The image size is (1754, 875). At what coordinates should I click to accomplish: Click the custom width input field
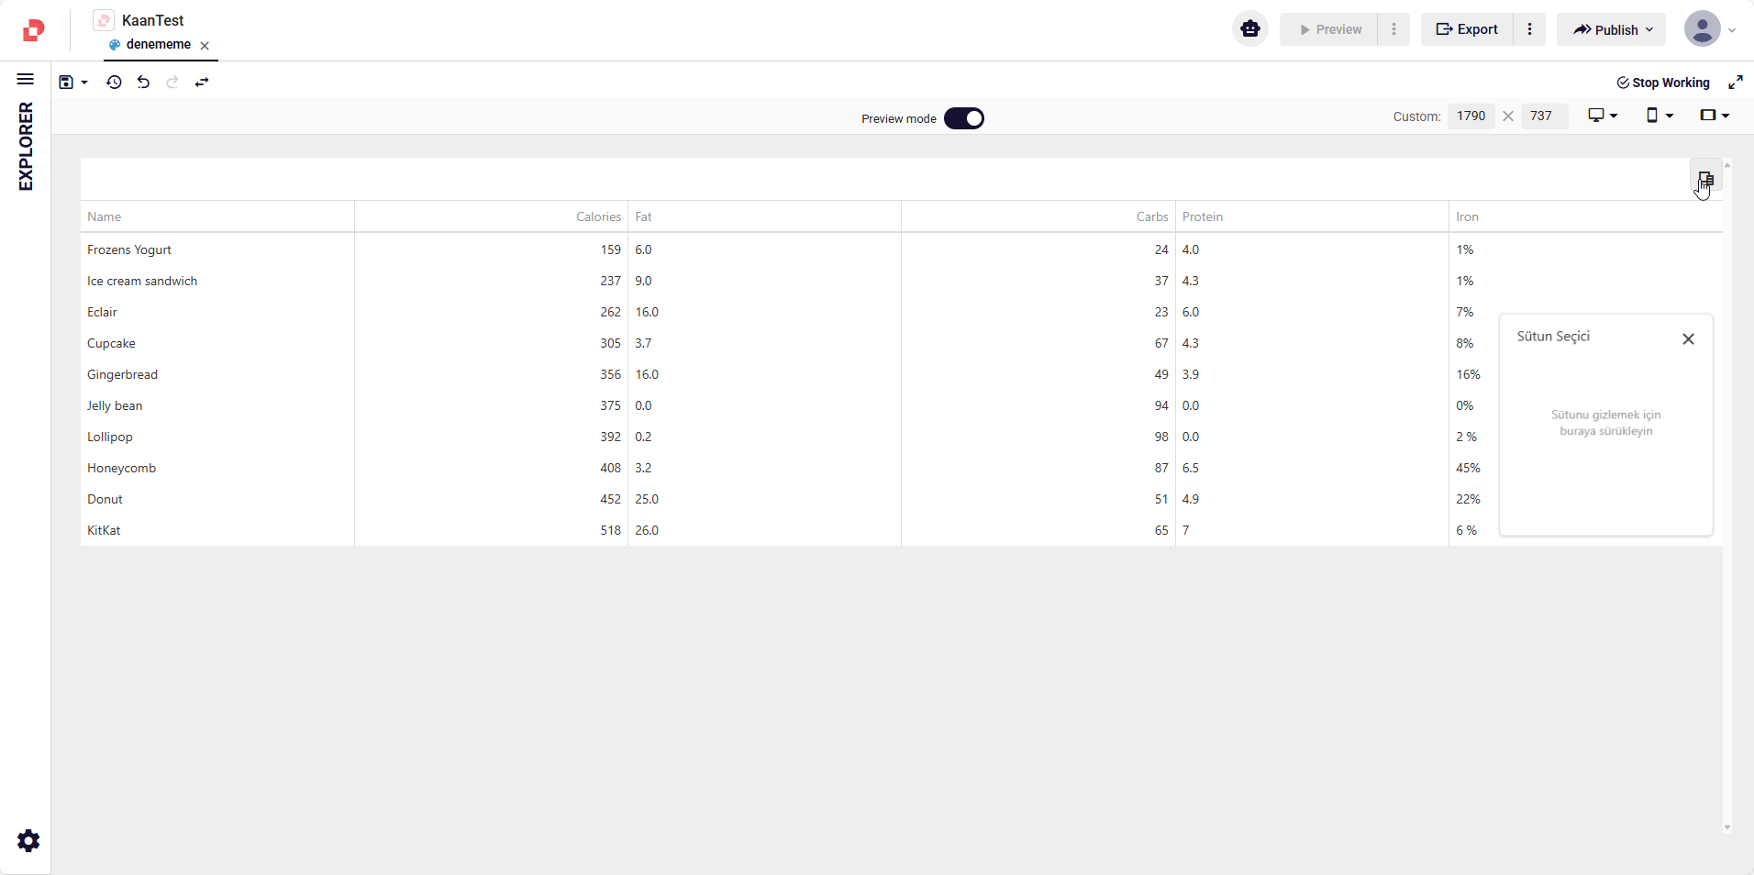tap(1471, 116)
